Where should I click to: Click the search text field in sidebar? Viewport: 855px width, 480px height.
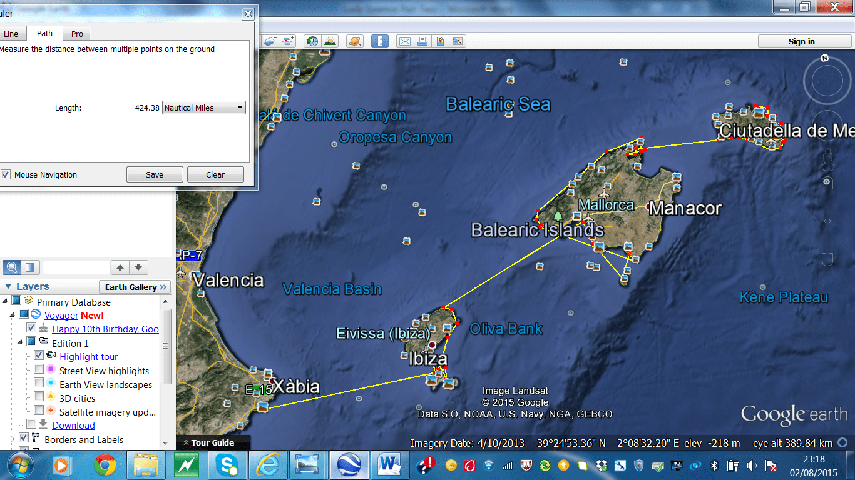(76, 267)
